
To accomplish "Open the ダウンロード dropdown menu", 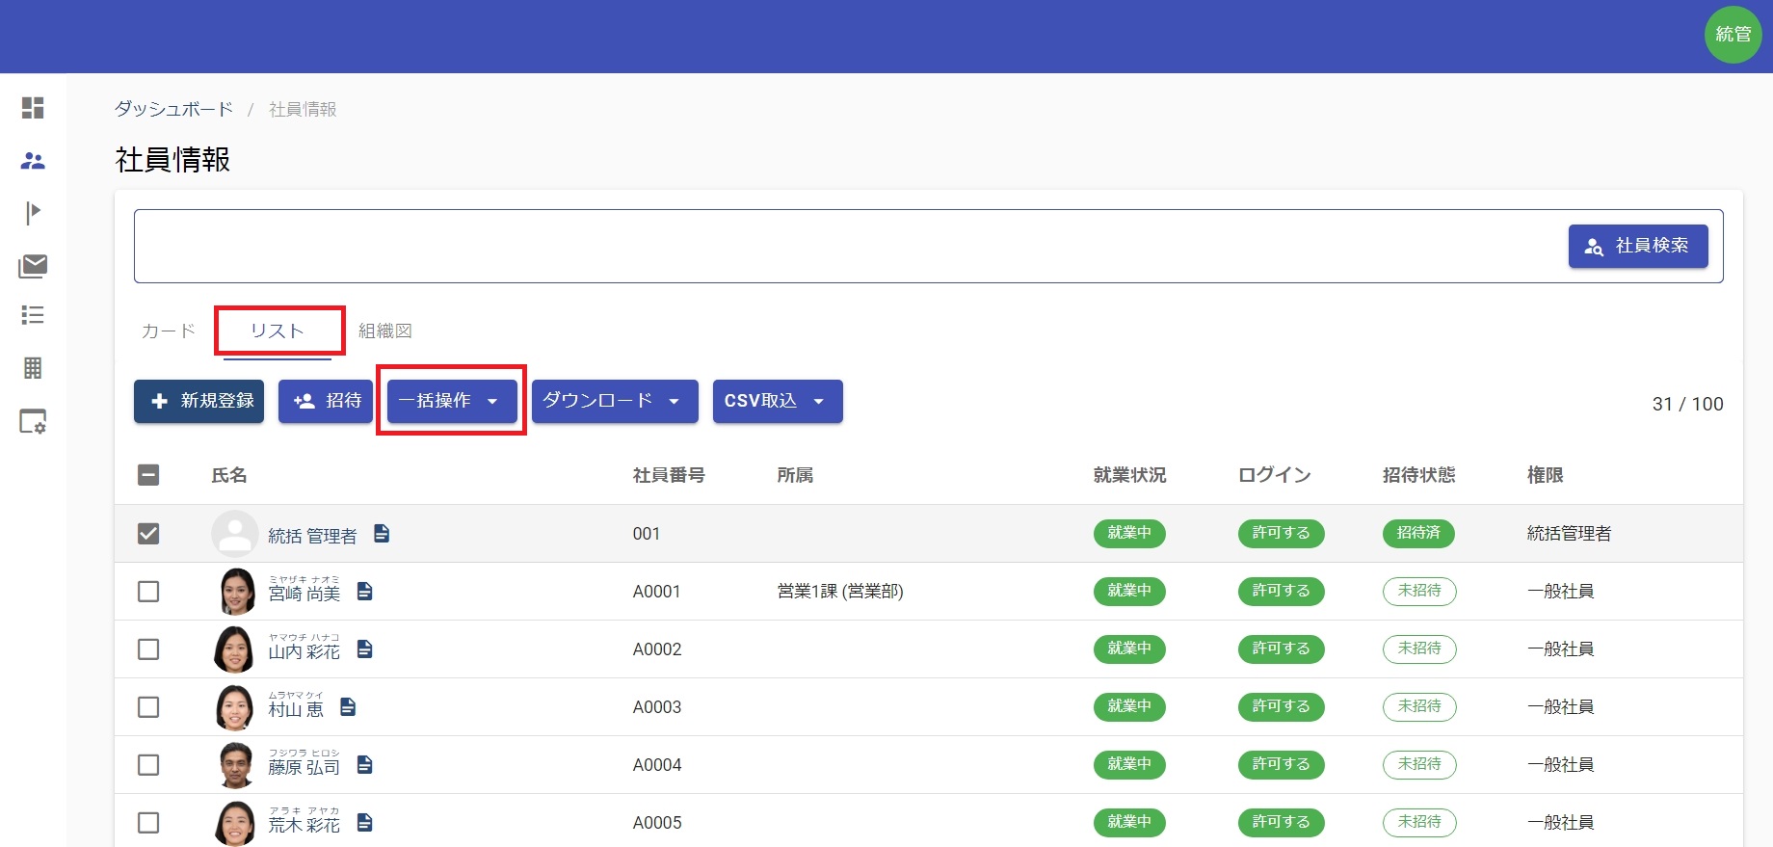I will tap(614, 401).
